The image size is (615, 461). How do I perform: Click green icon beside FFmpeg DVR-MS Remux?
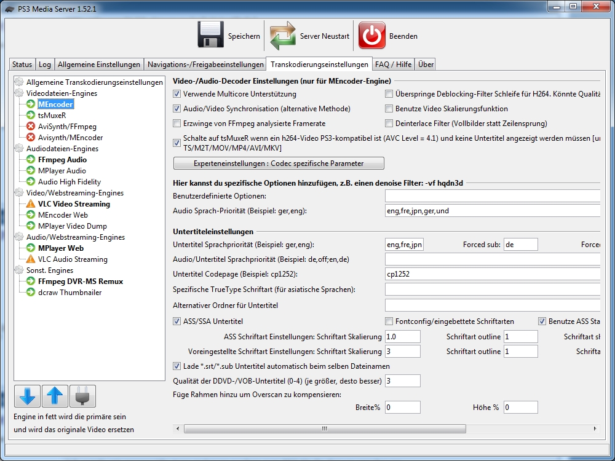31,282
